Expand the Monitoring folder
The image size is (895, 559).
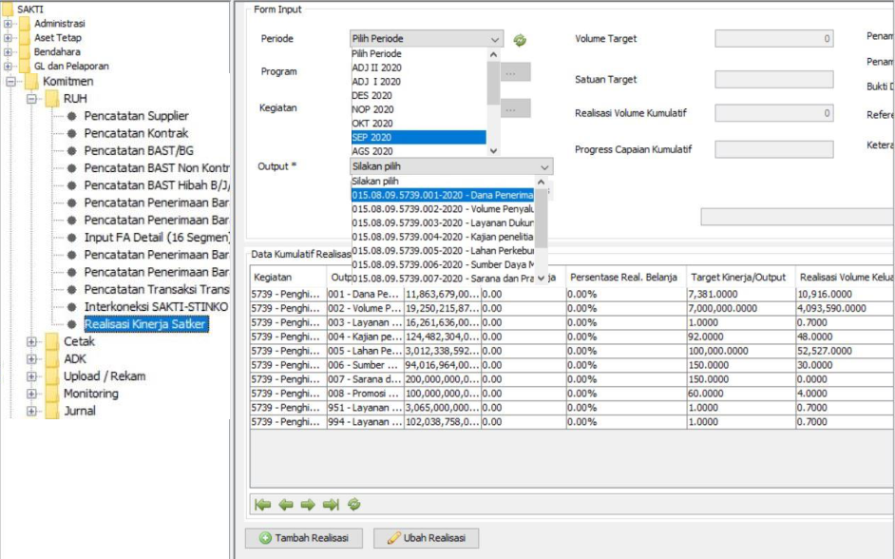[32, 394]
